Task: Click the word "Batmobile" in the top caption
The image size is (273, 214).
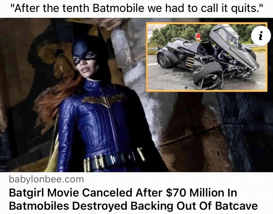Action: coord(118,8)
